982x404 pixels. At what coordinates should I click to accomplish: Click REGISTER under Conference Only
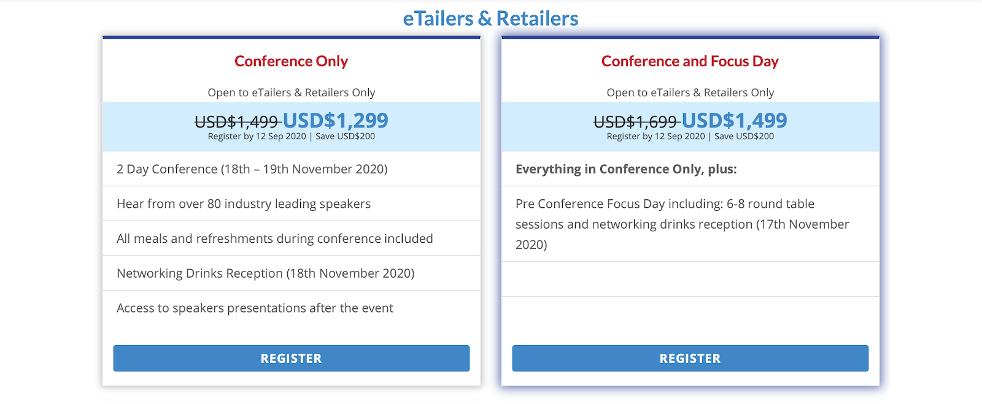coord(291,358)
